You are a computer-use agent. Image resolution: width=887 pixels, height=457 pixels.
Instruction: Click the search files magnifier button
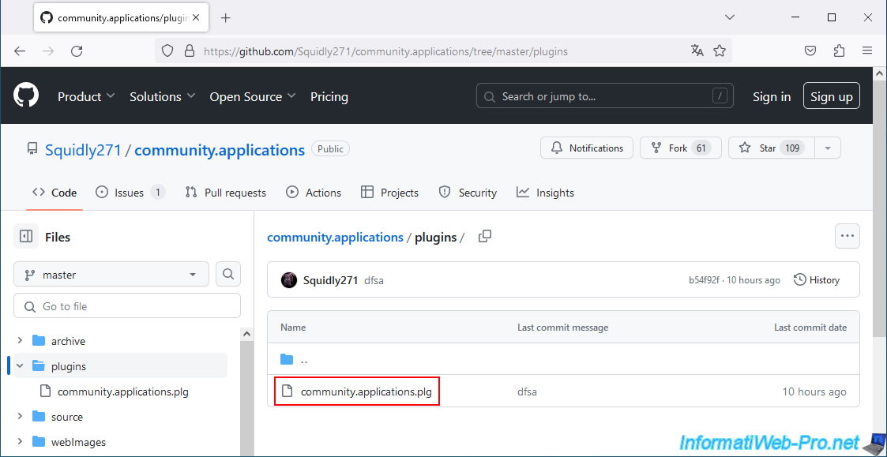228,275
